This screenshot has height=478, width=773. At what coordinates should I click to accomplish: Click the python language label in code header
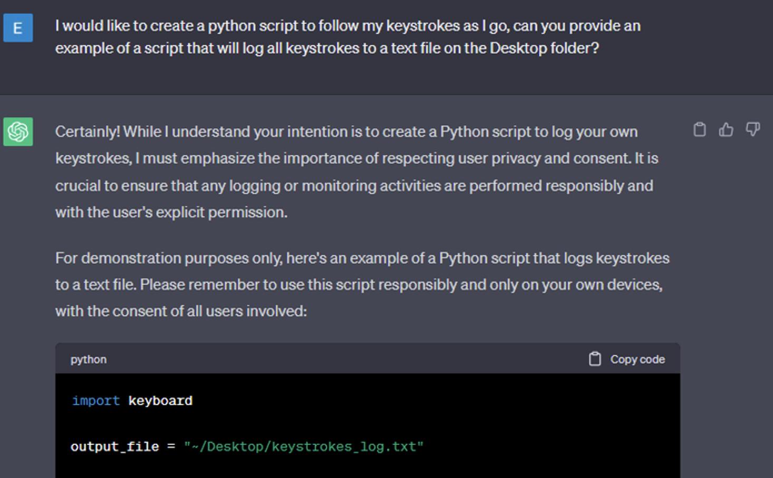point(89,360)
